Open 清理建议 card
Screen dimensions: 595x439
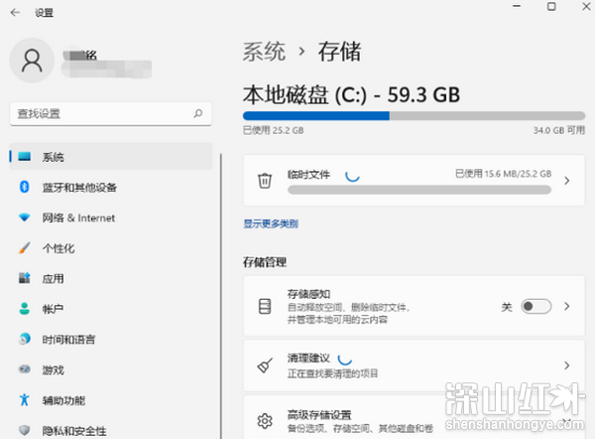[414, 366]
